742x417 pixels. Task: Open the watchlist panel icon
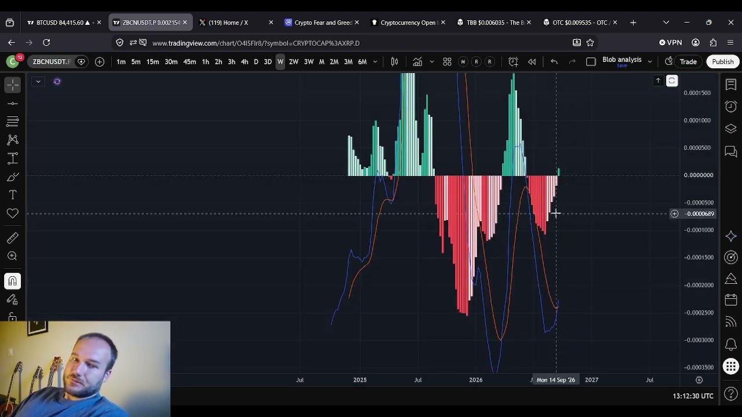tap(730, 85)
